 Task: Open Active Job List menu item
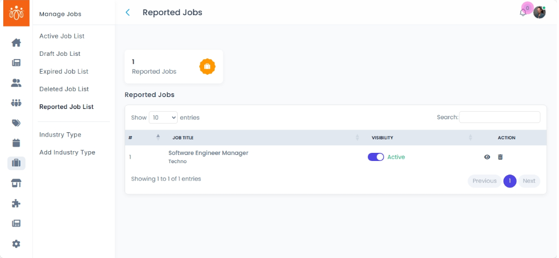pos(62,36)
